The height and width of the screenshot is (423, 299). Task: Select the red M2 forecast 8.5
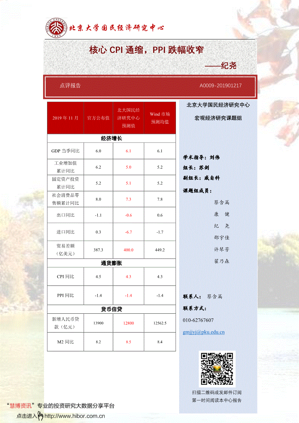coord(129,342)
